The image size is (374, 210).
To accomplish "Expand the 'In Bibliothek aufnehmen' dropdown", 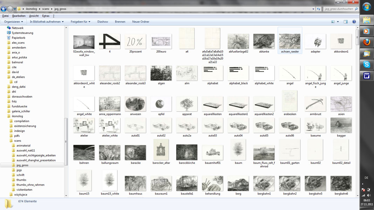I will pos(47,22).
